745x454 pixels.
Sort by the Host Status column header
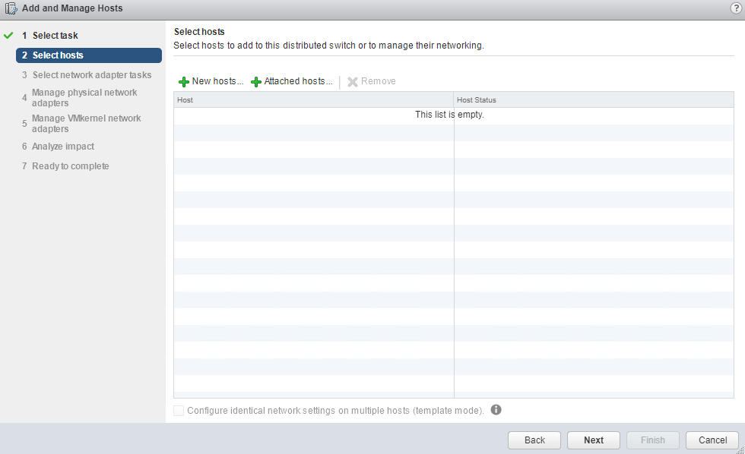(x=477, y=100)
